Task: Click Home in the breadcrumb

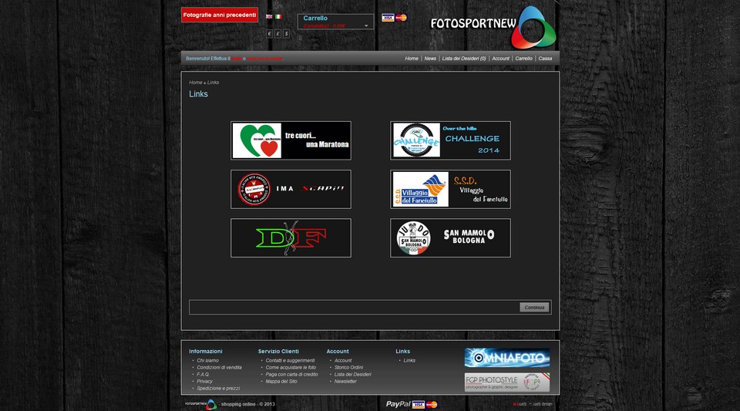Action: point(195,83)
